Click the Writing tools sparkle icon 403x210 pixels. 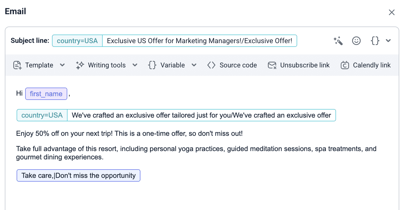click(80, 65)
